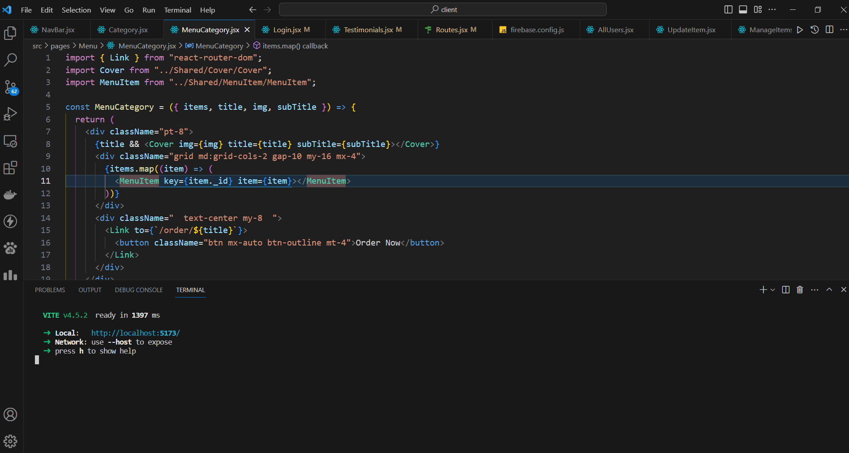The image size is (849, 453).
Task: Switch to Login.jsx tab
Action: click(x=290, y=30)
